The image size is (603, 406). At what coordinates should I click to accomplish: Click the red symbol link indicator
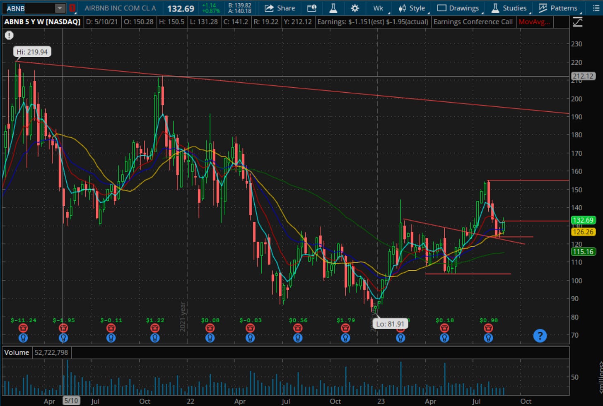coord(72,8)
